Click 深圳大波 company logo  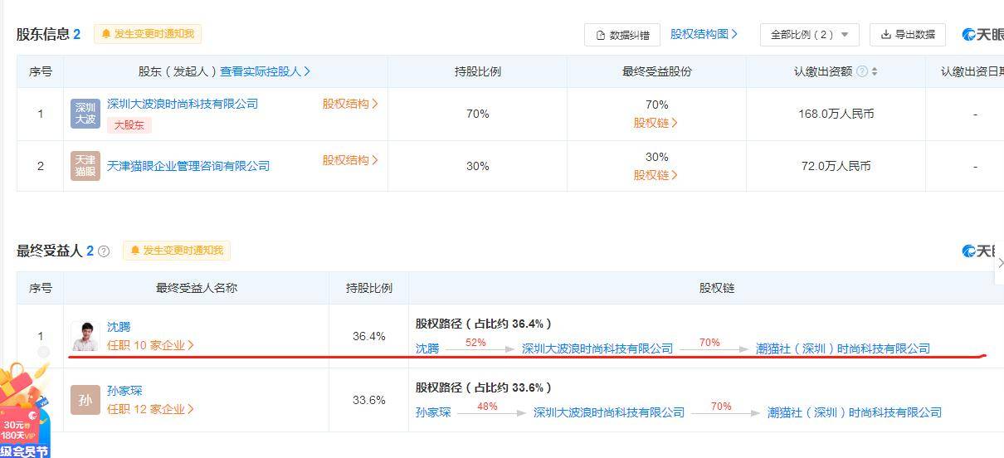click(x=85, y=114)
